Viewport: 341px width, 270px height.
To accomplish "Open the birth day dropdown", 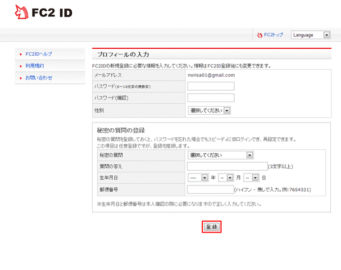I will click(251, 178).
